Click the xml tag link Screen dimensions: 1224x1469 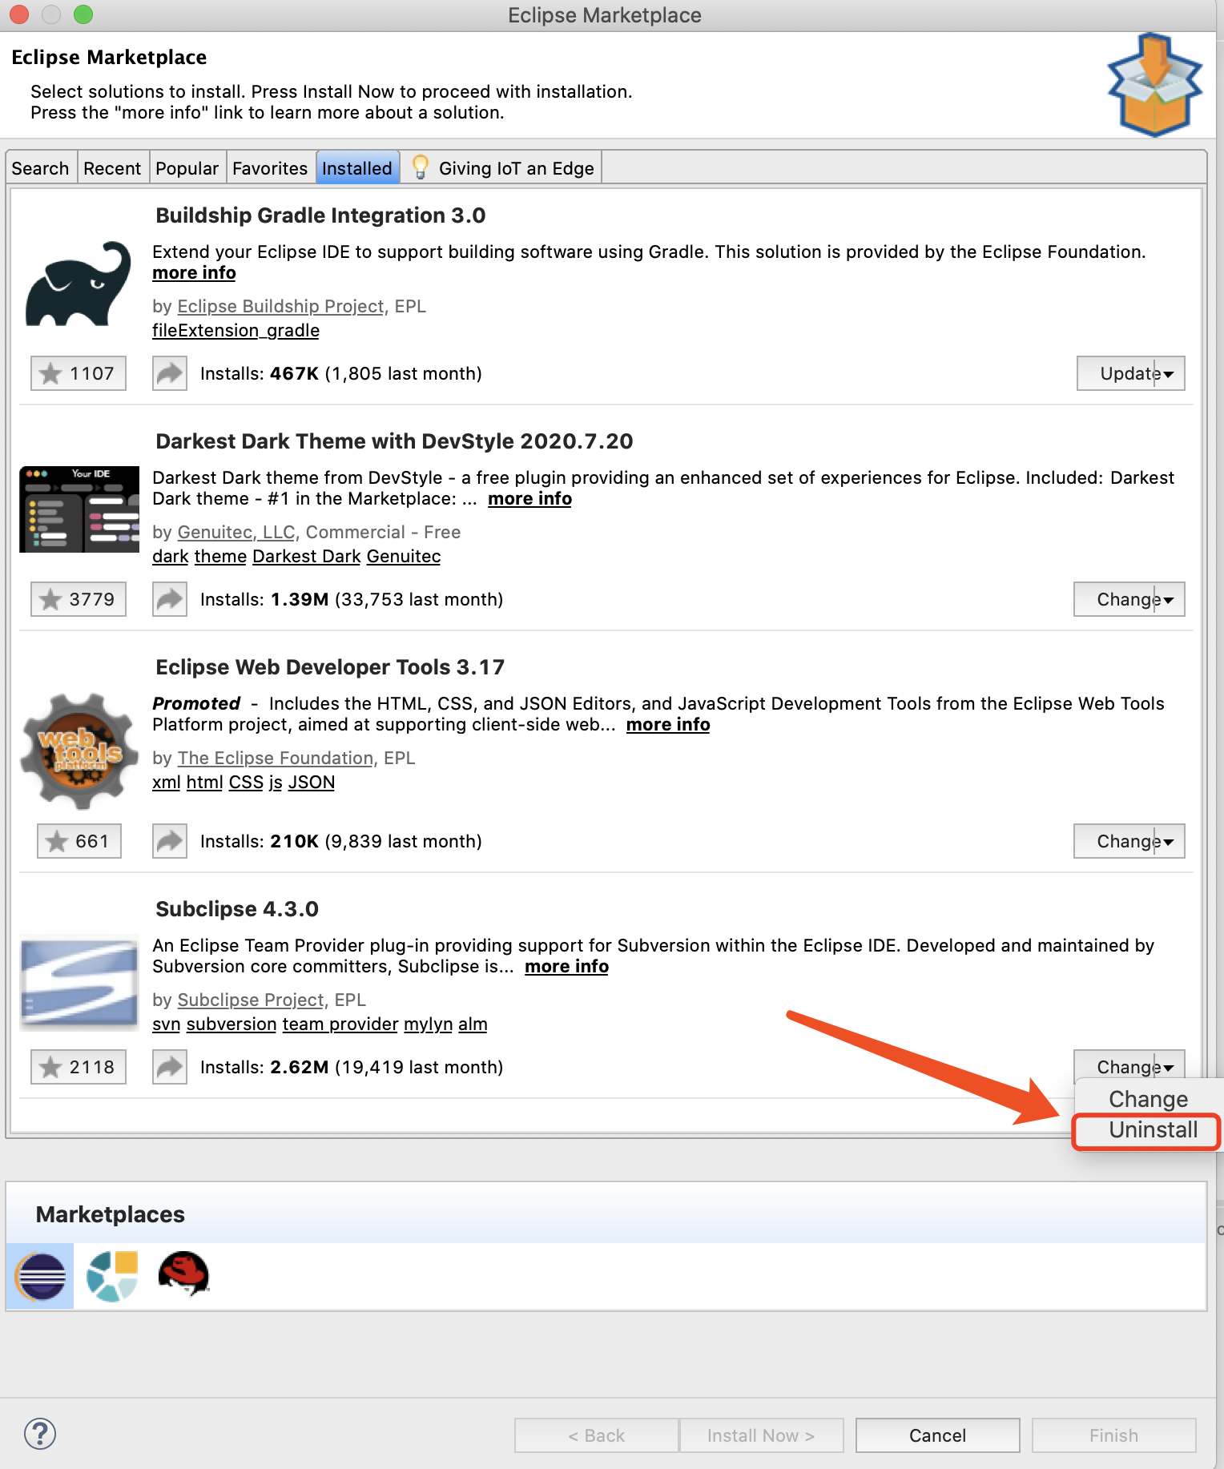pyautogui.click(x=167, y=783)
